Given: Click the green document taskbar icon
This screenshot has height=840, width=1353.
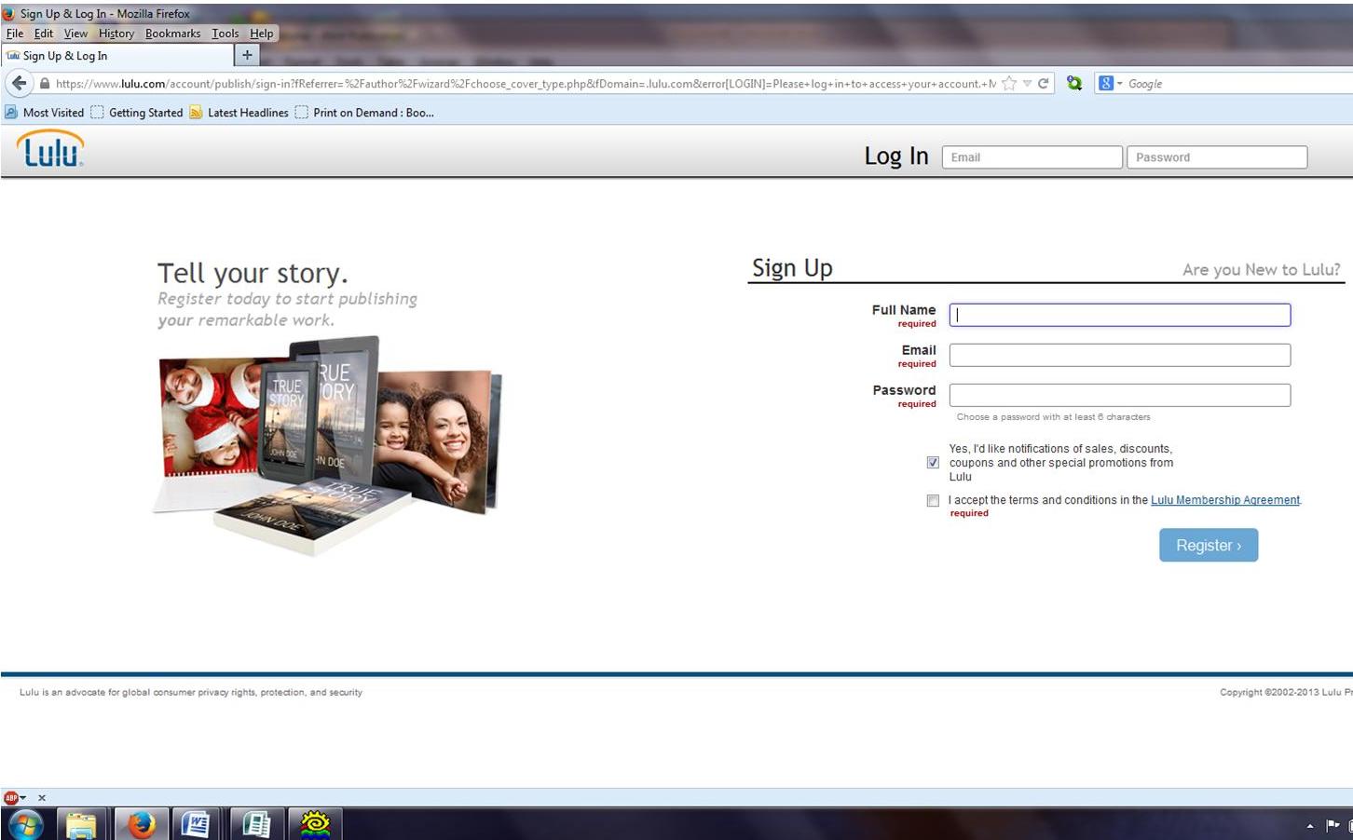Looking at the screenshot, I should tap(255, 824).
